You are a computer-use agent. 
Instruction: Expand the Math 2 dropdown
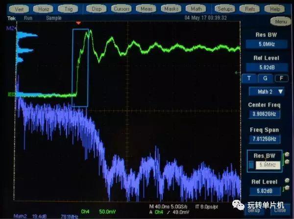tap(267, 92)
